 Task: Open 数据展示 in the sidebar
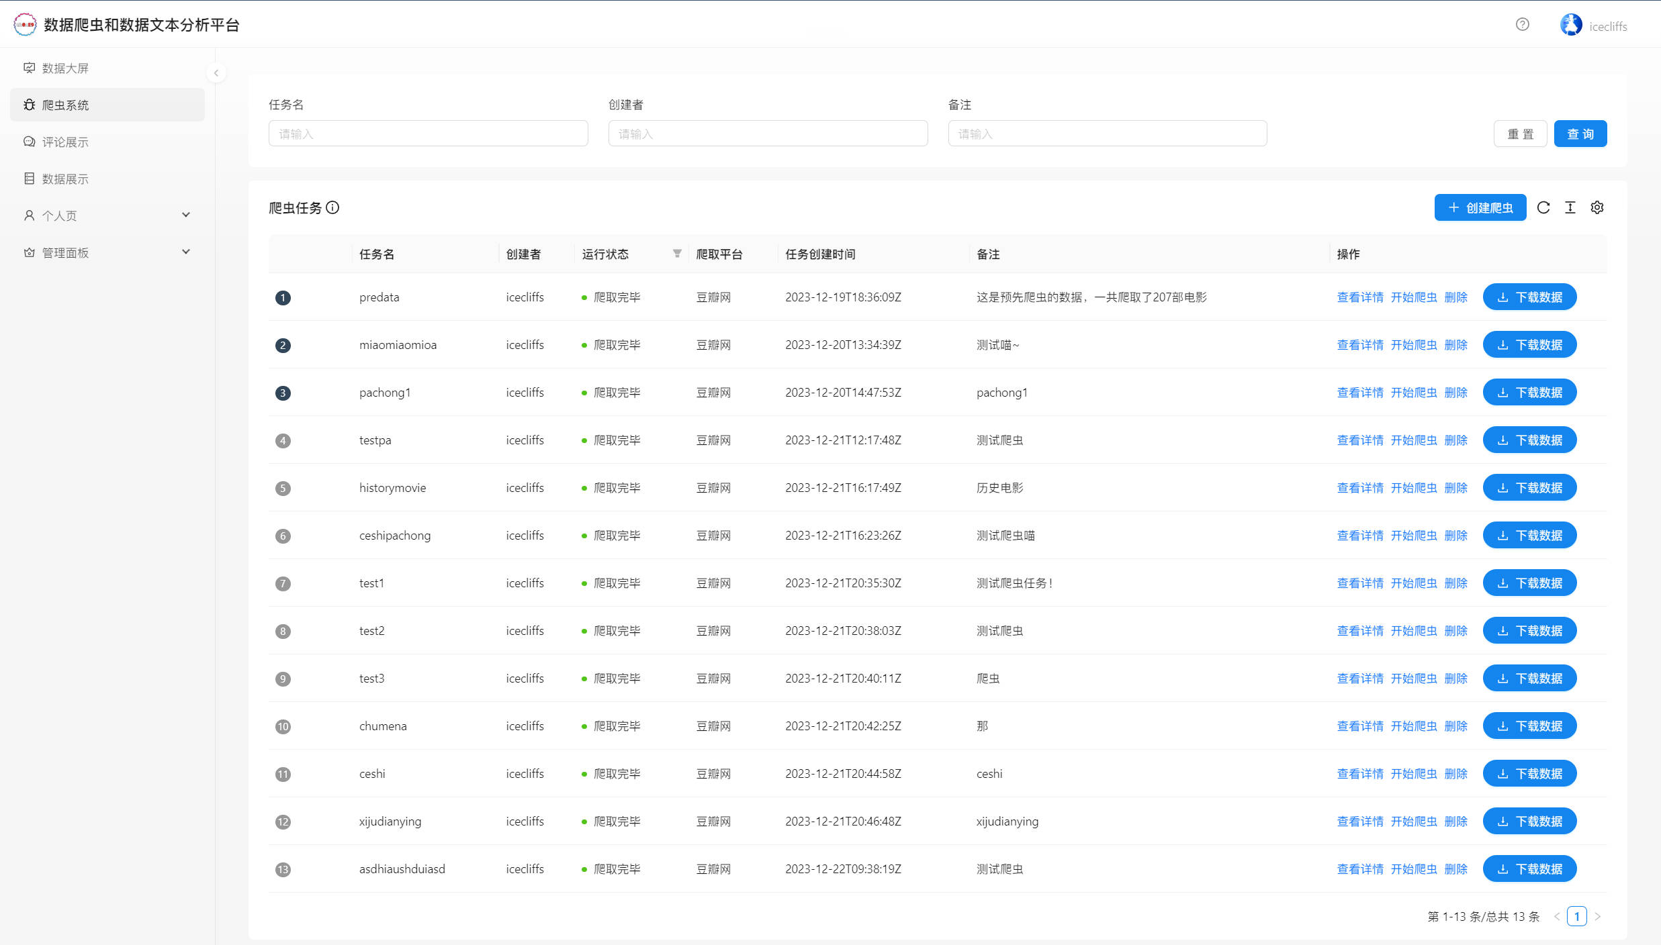(65, 179)
